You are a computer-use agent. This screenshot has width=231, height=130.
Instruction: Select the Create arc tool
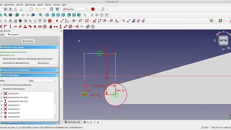click(x=66, y=21)
